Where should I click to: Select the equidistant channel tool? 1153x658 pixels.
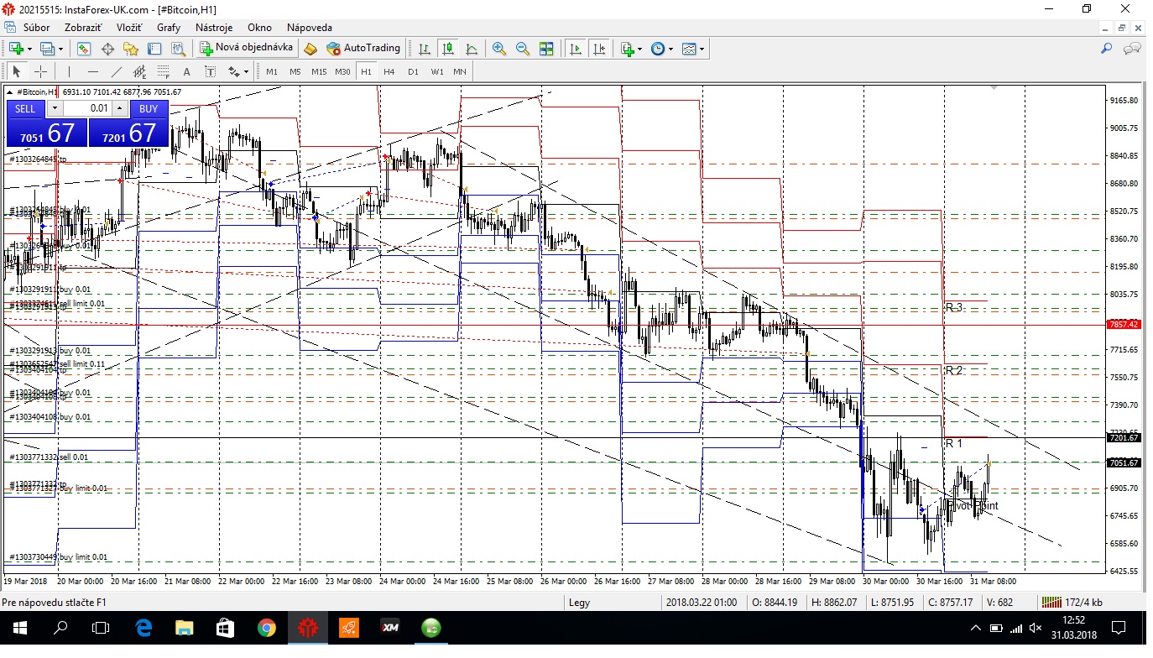[x=139, y=71]
